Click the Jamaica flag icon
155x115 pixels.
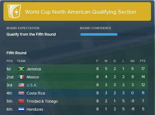pos(21,69)
